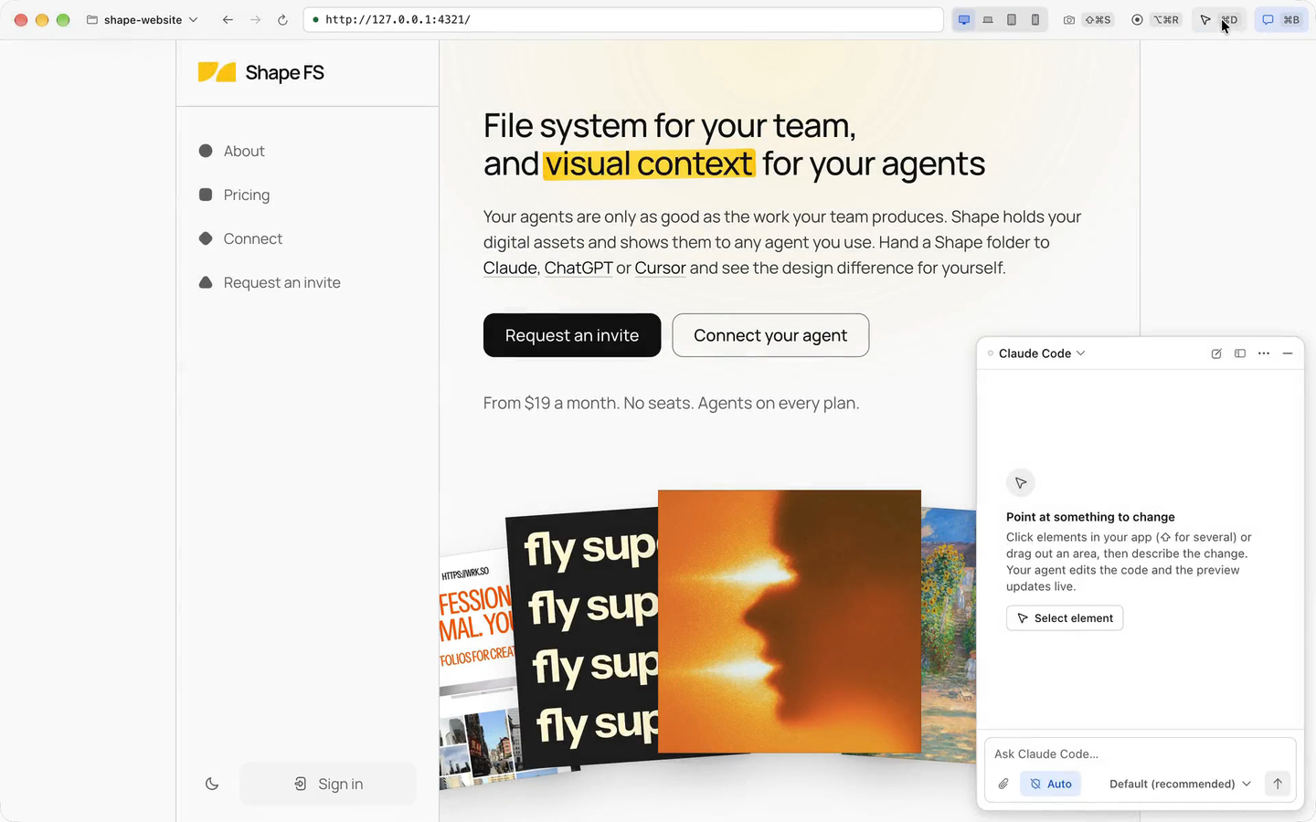Focus the Ask Claude Code input
This screenshot has height=822, width=1316.
pyautogui.click(x=1141, y=753)
